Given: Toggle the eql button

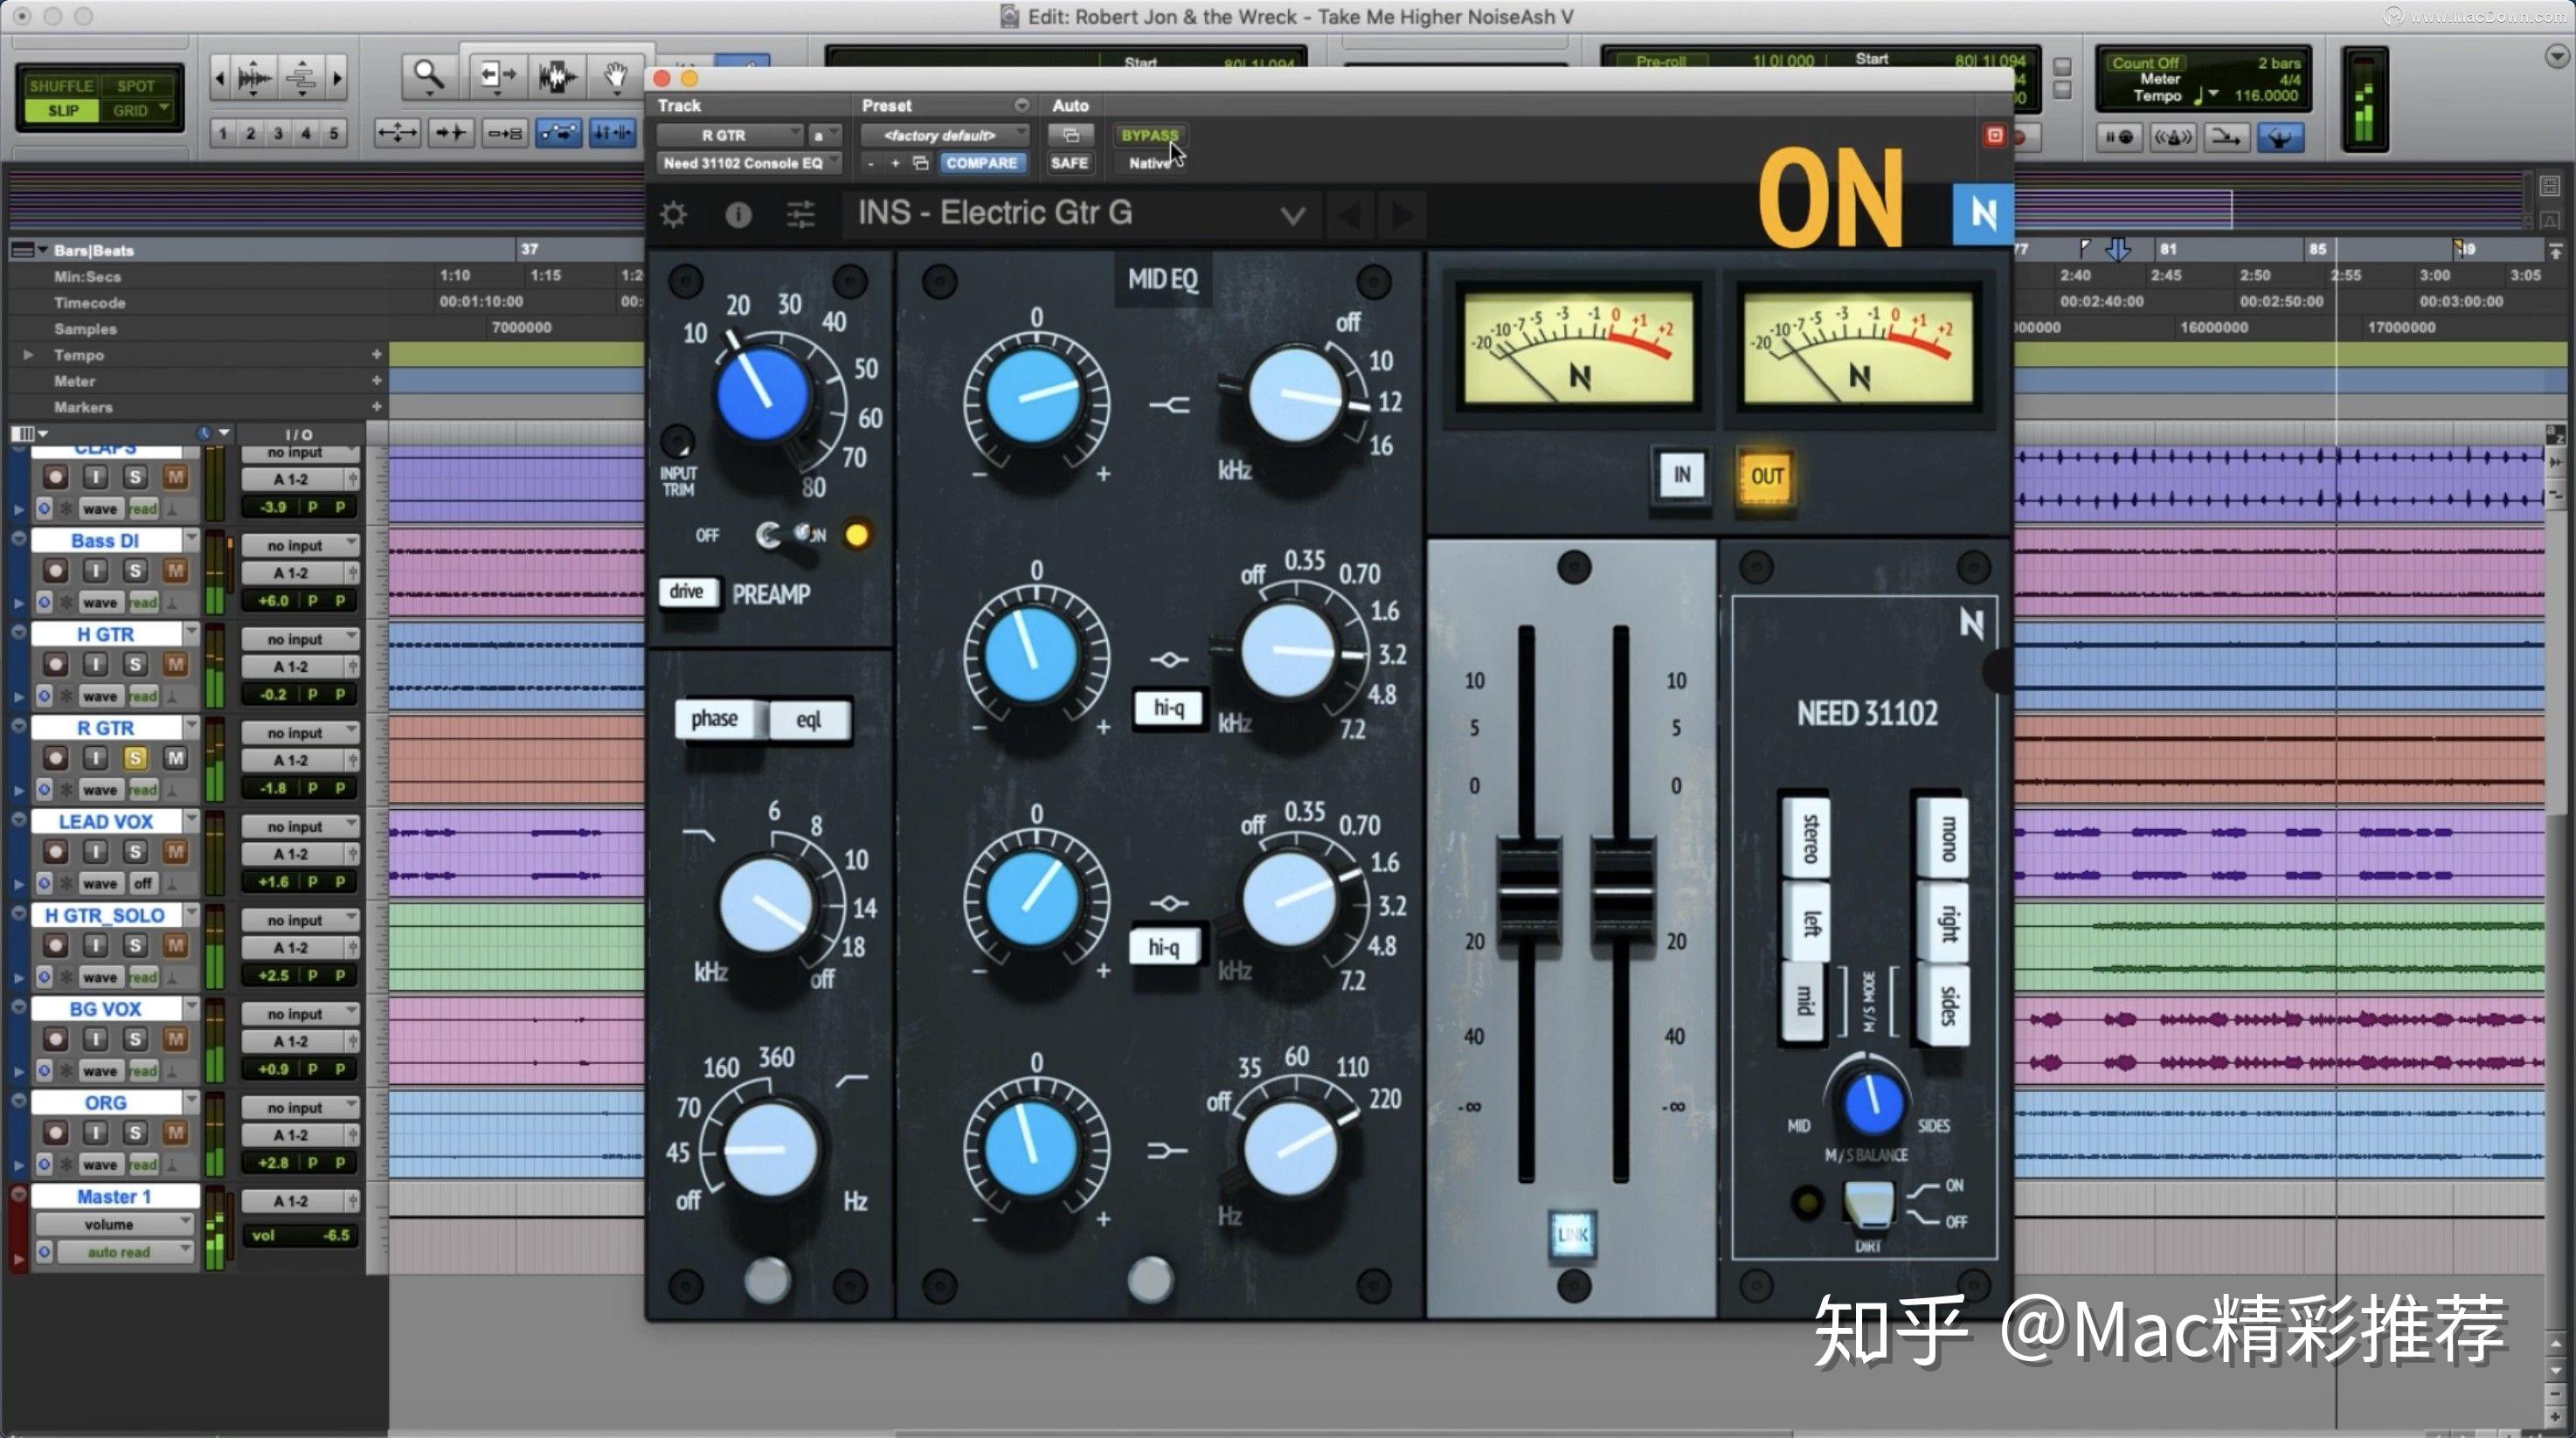Looking at the screenshot, I should tap(810, 720).
